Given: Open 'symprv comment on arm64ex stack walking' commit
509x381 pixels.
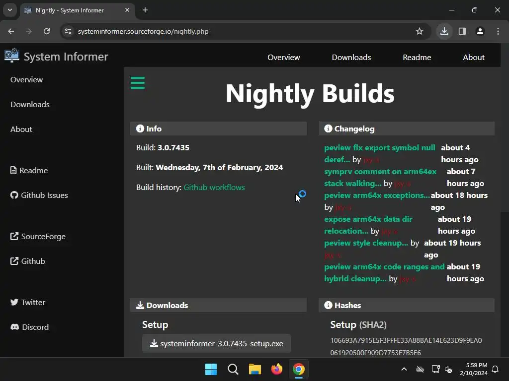Looking at the screenshot, I should pos(380,177).
